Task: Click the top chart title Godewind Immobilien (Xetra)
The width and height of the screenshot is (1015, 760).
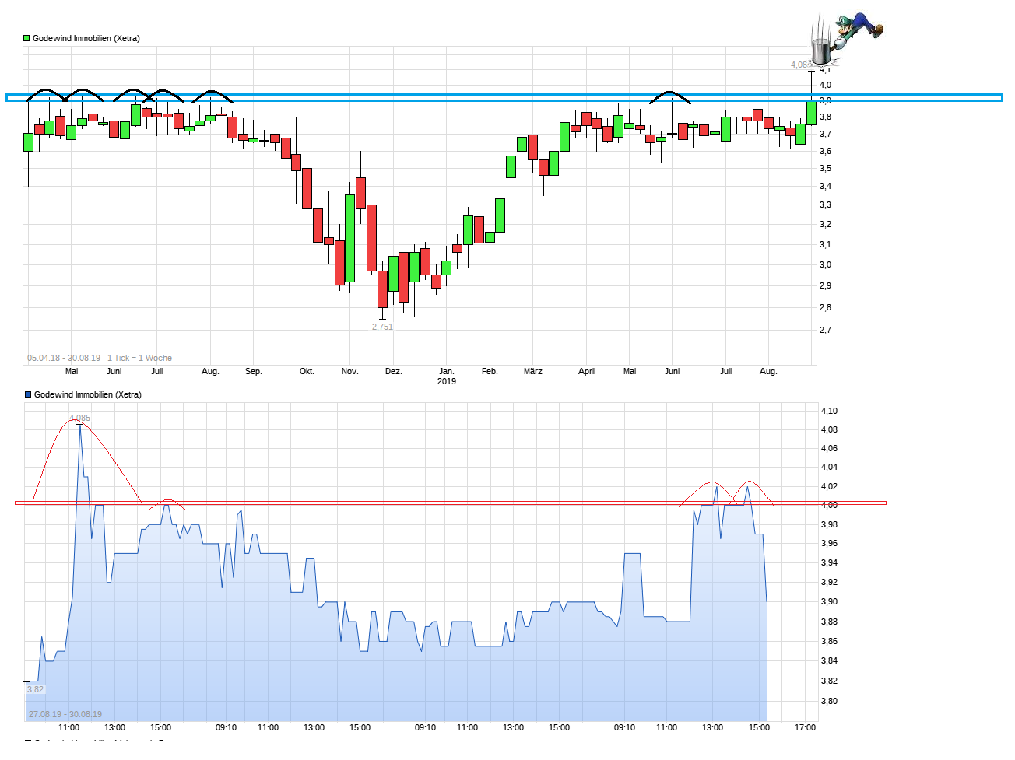Action: (86, 38)
